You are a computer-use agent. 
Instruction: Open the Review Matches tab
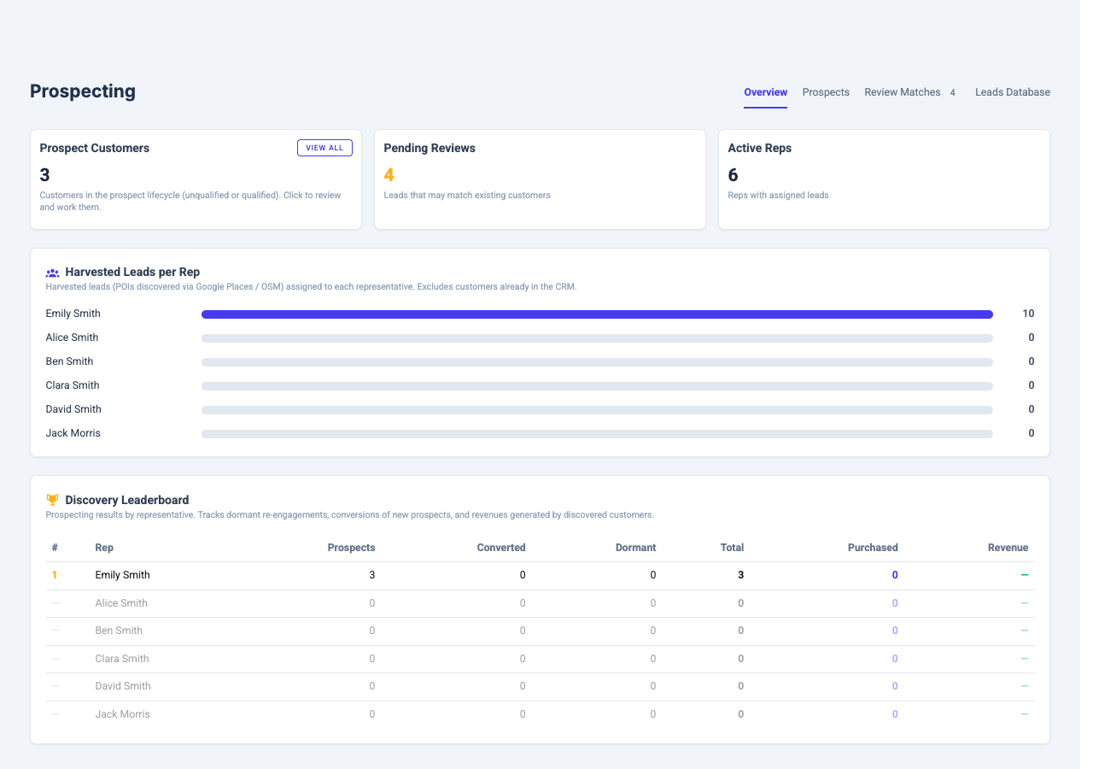point(902,92)
